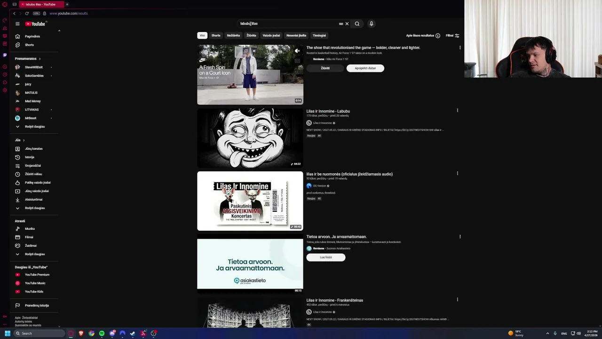Open Žaidimai gaming section

pos(31,246)
